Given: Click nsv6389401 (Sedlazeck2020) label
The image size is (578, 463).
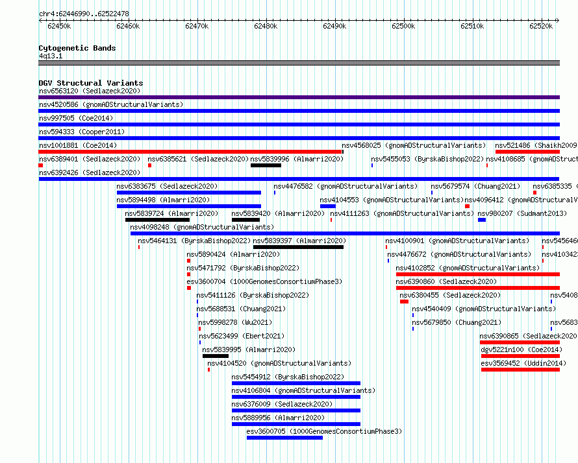Looking at the screenshot, I should click(90, 159).
